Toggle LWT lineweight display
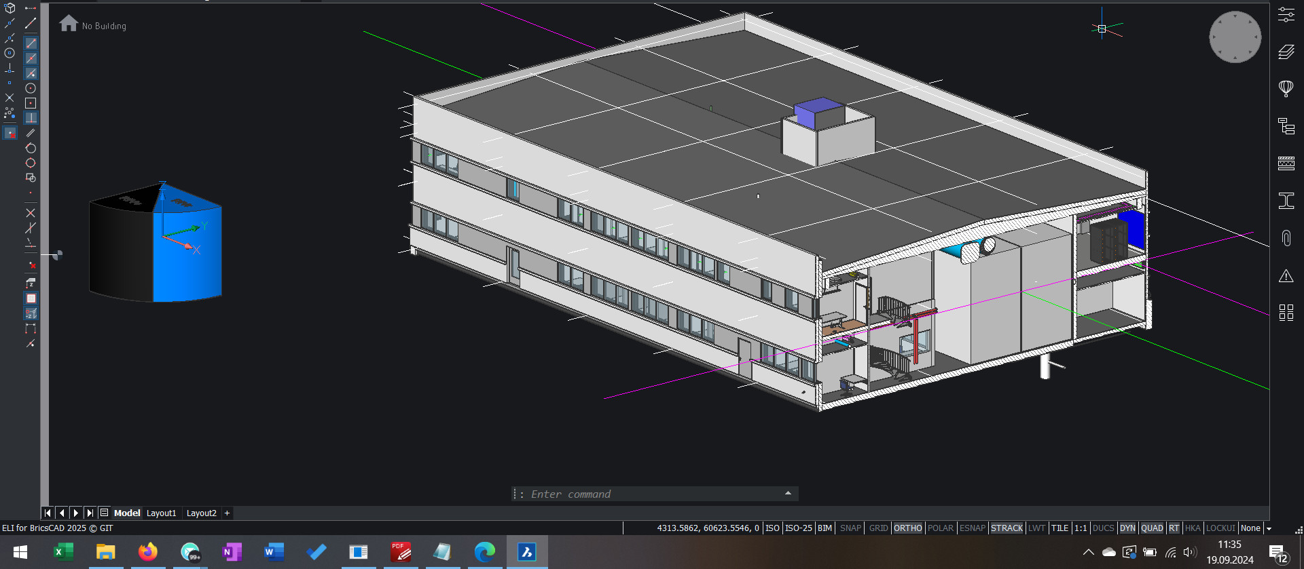This screenshot has height=569, width=1304. click(1036, 528)
